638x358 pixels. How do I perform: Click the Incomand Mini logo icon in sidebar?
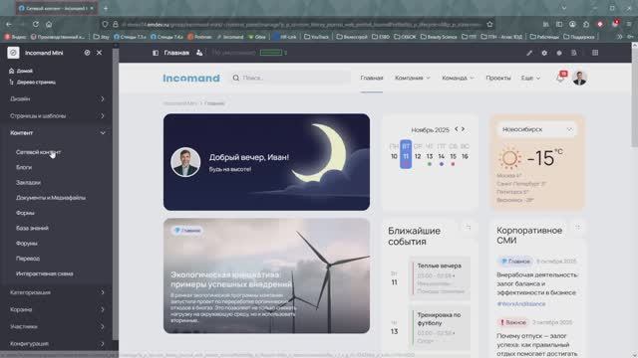pos(13,53)
